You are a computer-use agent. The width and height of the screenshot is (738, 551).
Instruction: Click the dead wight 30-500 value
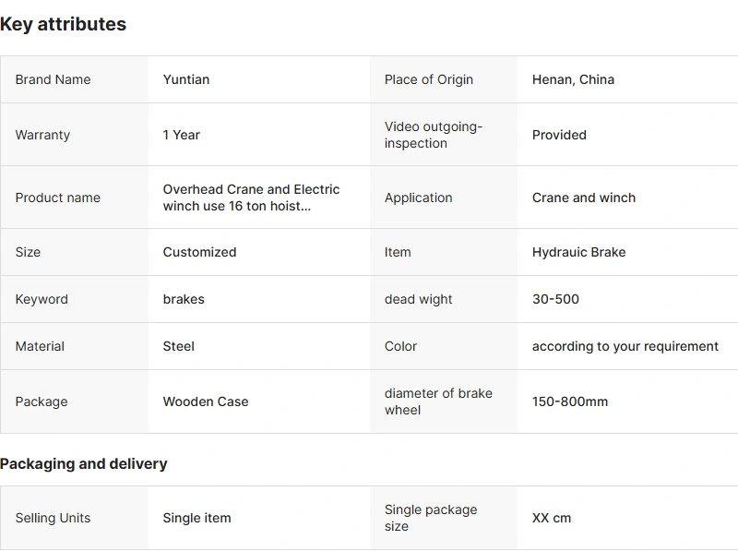tap(555, 299)
